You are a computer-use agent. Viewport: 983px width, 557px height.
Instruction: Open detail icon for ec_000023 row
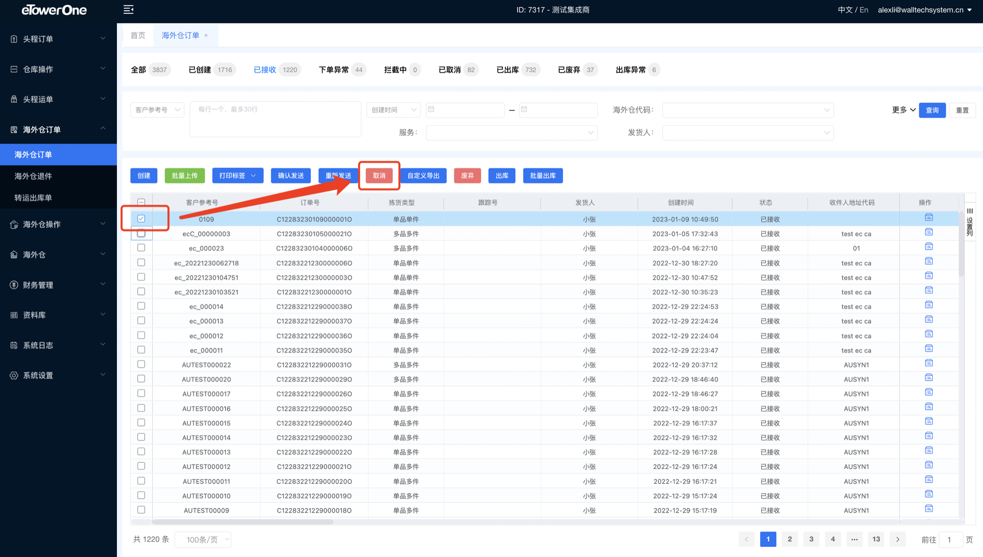(929, 247)
